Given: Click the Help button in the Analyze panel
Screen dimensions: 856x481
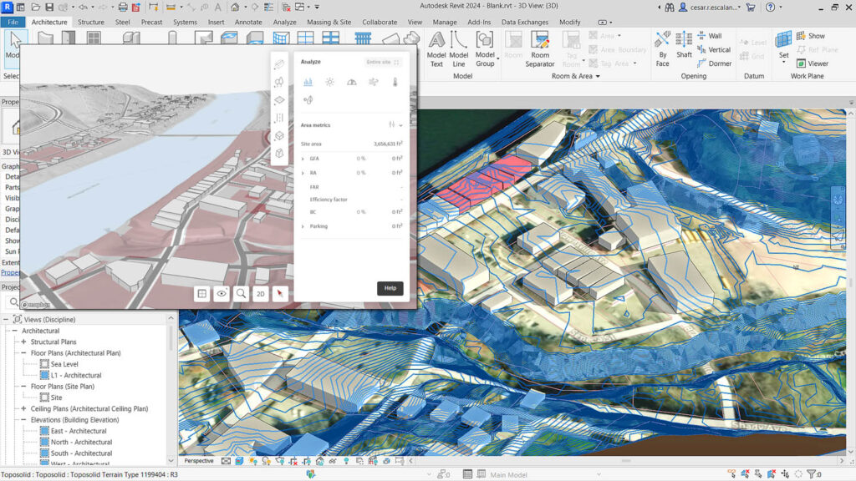Looking at the screenshot, I should pos(390,288).
